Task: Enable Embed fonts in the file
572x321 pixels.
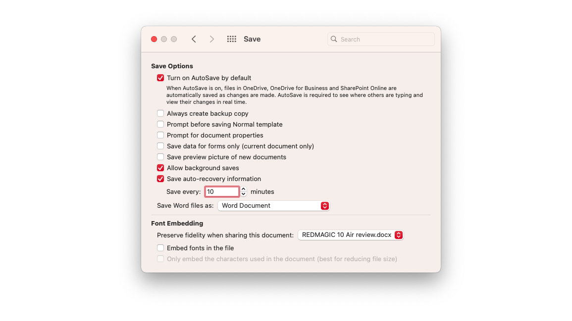Action: click(160, 248)
